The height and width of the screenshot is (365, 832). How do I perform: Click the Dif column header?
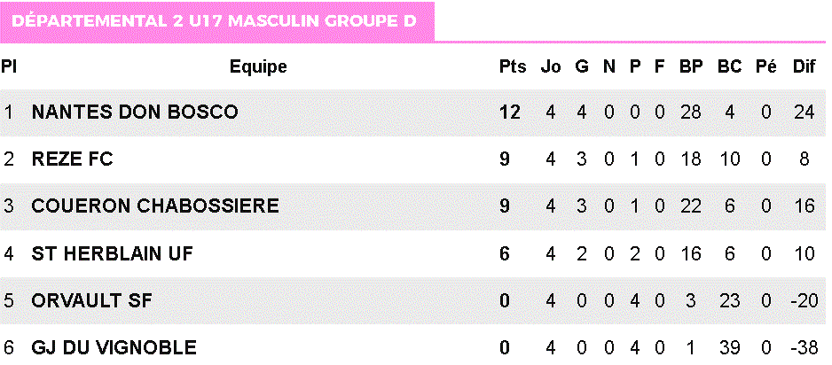point(804,66)
